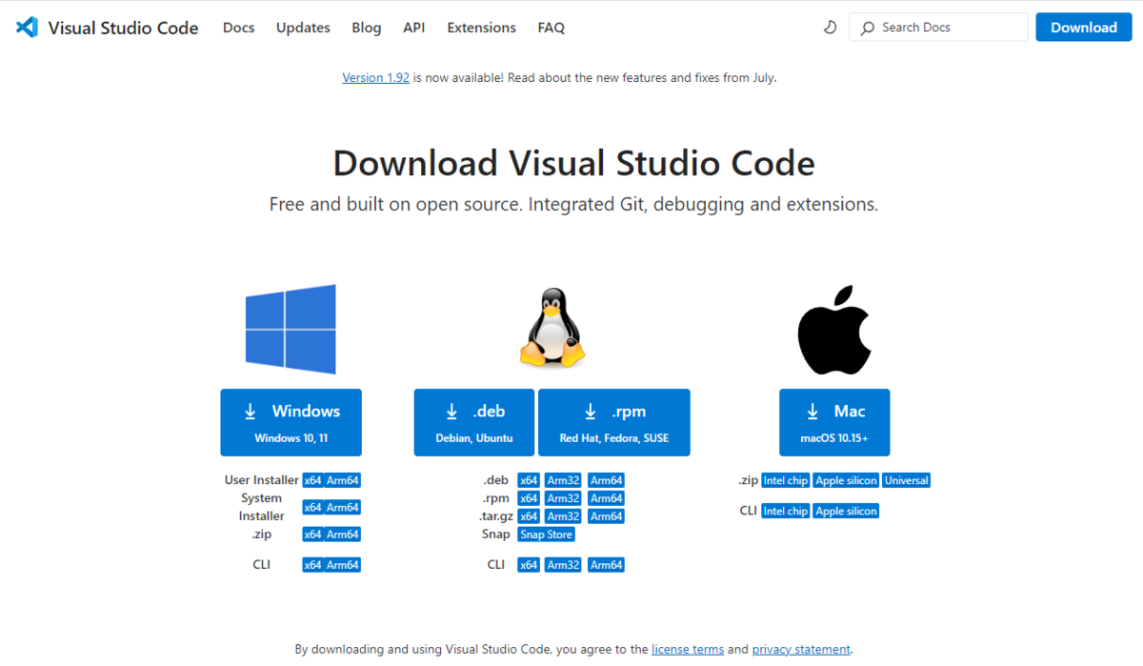The width and height of the screenshot is (1143, 666).
Task: Click the Download button in header
Action: 1084,28
